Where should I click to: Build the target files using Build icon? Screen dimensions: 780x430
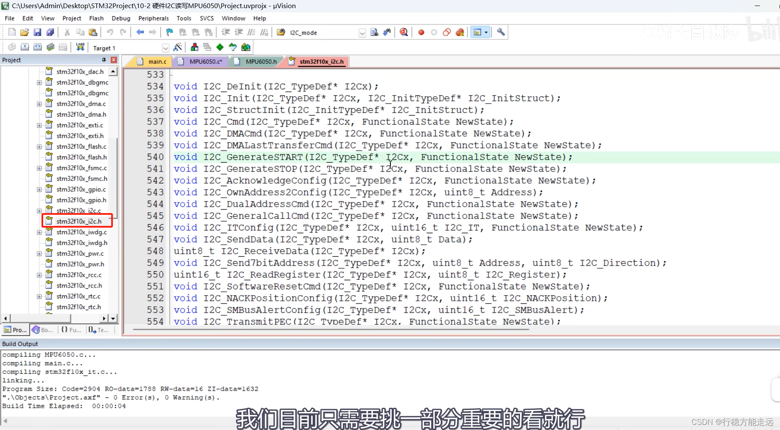pos(25,47)
